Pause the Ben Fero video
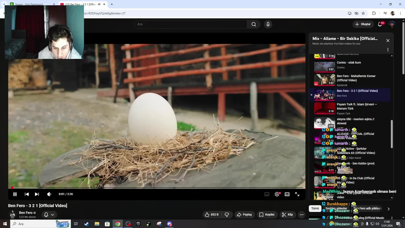 coord(15,194)
